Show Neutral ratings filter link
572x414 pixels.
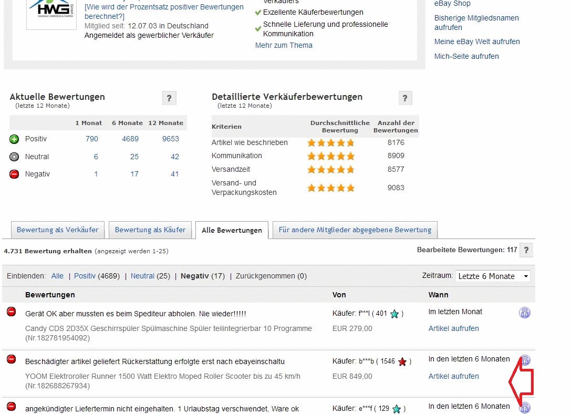142,276
